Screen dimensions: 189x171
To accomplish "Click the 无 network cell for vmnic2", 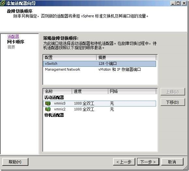I will pyautogui.click(x=112, y=109).
